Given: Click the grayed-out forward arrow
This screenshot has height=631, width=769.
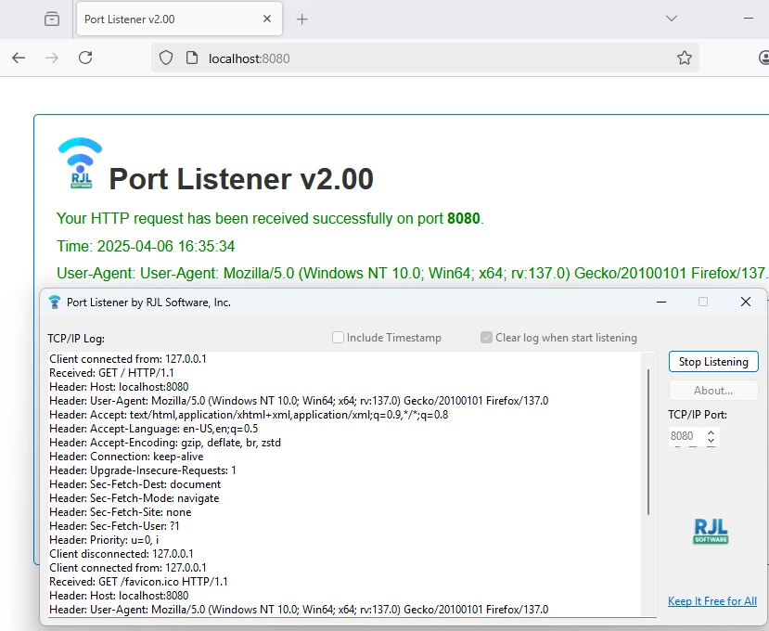Looking at the screenshot, I should 52,58.
